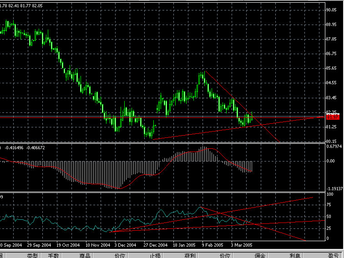Click the 价位 header left of 佣金

pyautogui.click(x=225, y=255)
